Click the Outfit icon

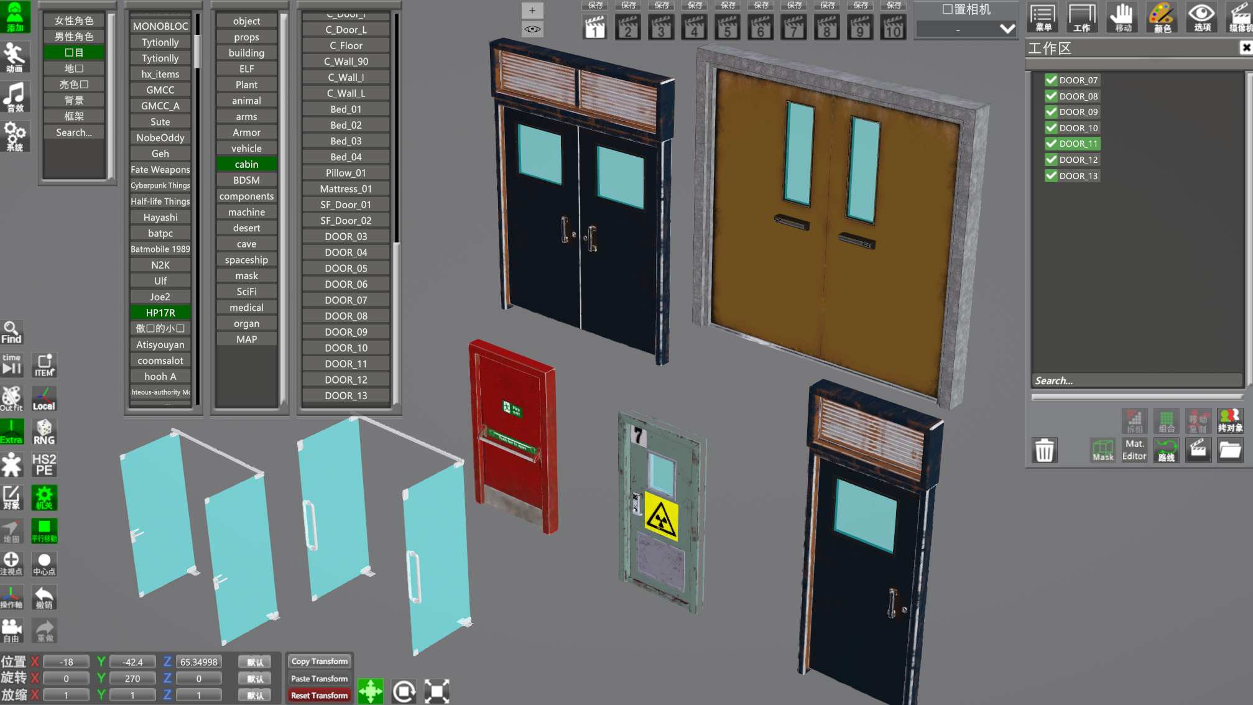tap(12, 399)
